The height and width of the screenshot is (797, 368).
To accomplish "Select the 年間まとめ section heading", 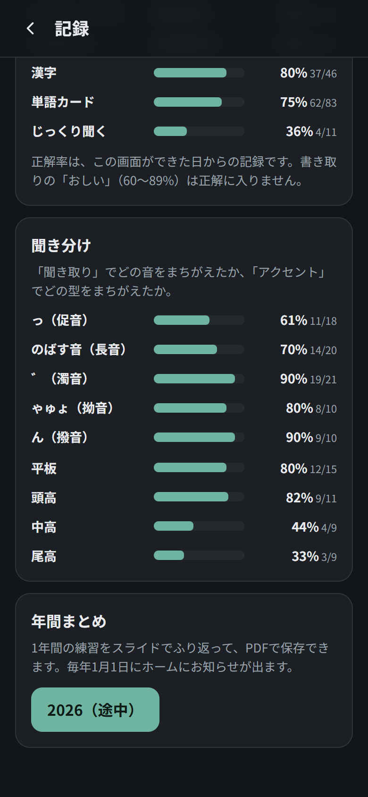I will coord(69,621).
